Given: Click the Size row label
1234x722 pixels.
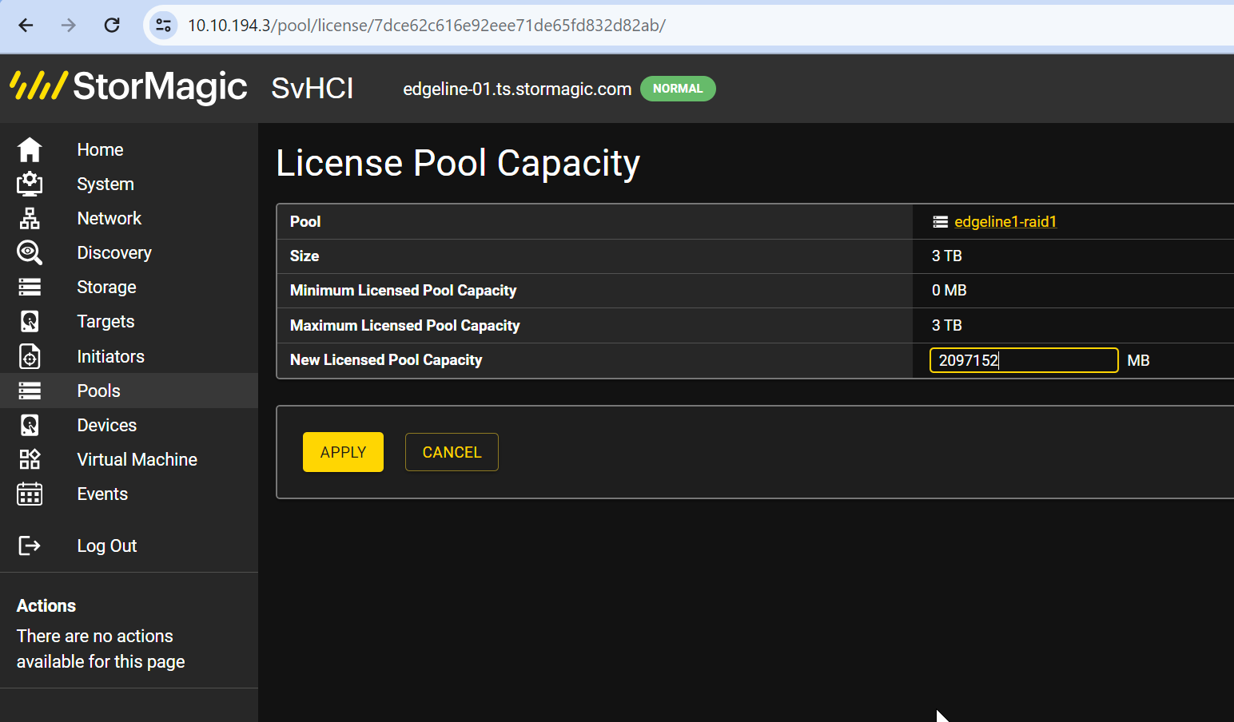Looking at the screenshot, I should coord(305,256).
